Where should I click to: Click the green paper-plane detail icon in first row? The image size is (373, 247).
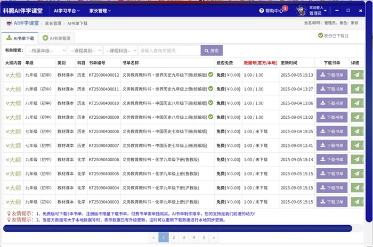[357, 75]
